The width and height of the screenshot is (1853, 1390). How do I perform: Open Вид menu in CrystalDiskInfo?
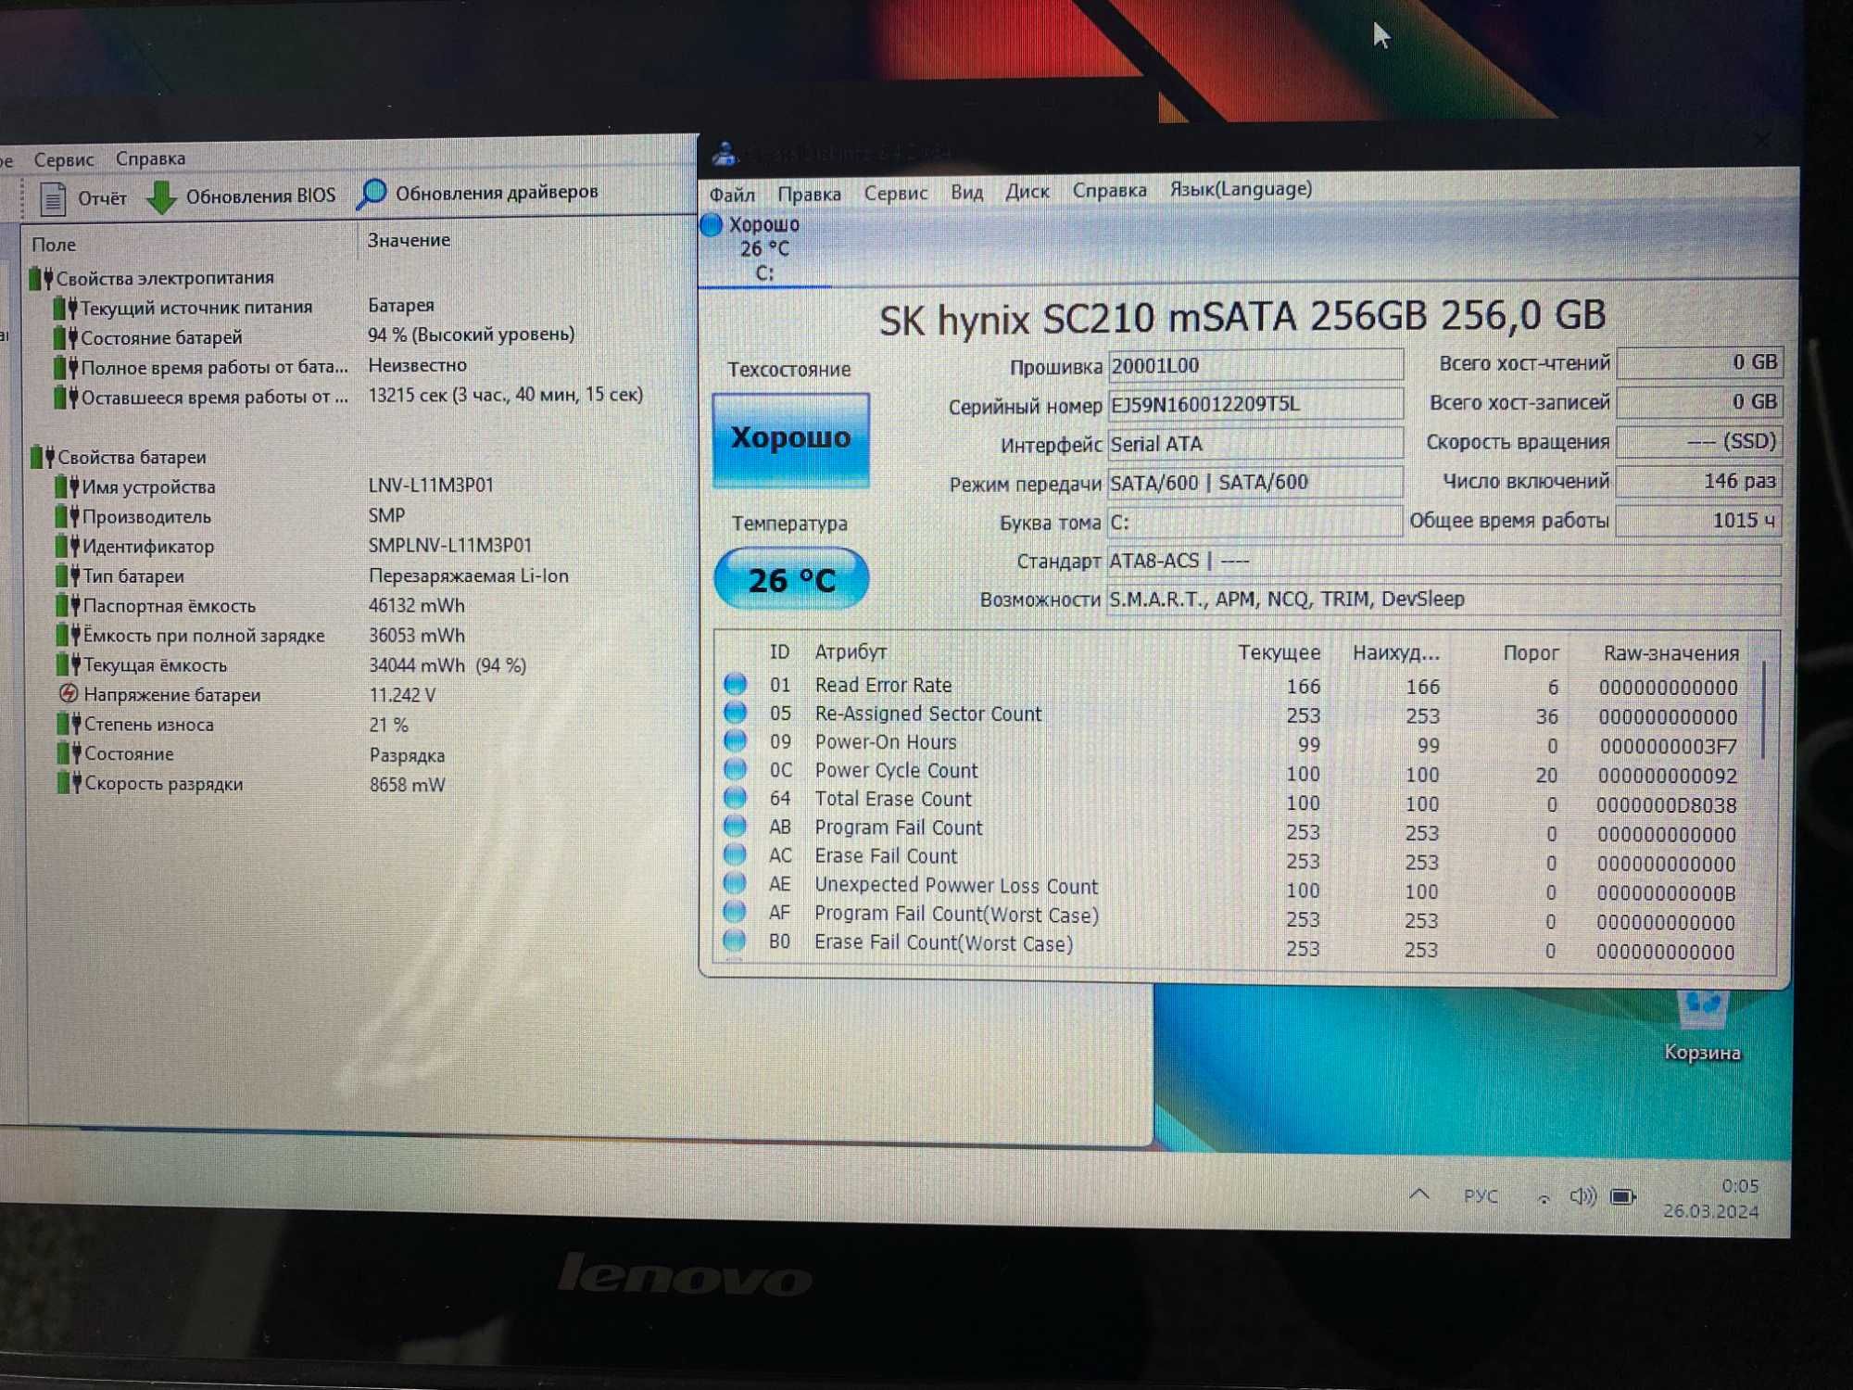point(966,192)
